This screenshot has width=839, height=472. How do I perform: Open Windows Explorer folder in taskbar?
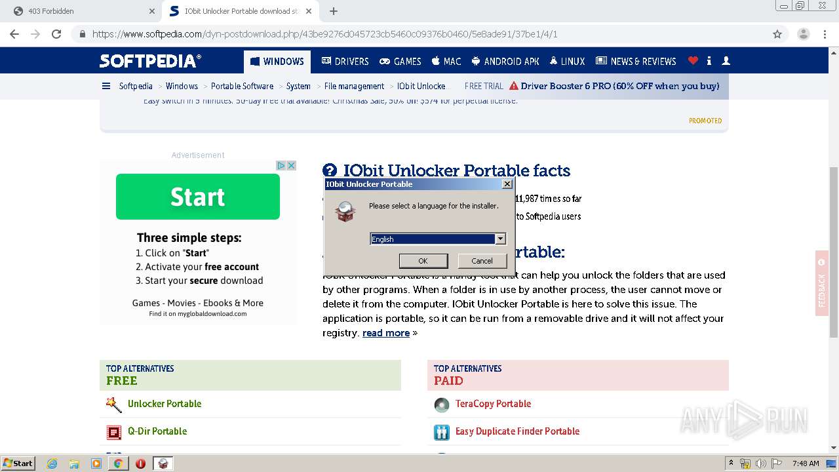click(x=74, y=463)
